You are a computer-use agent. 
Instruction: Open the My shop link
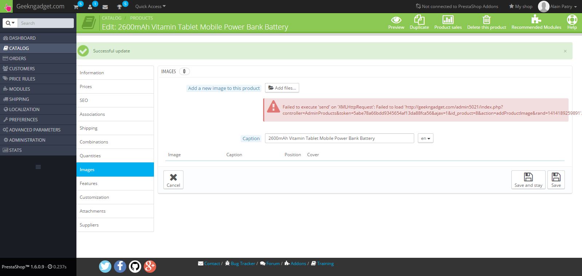coord(520,7)
